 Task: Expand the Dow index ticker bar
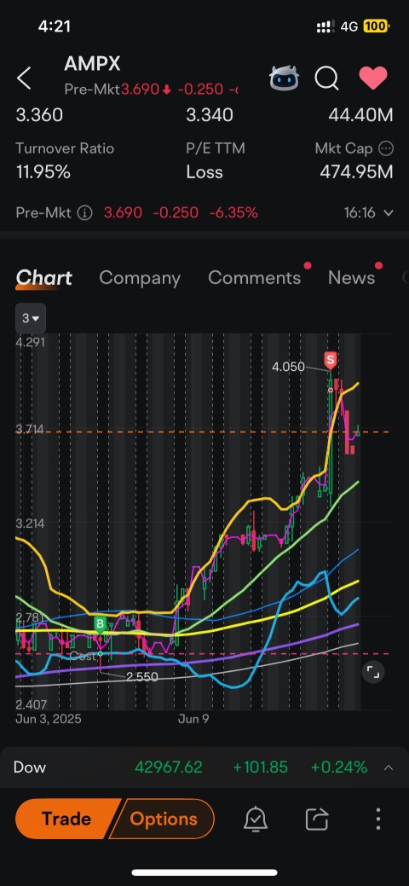(389, 767)
